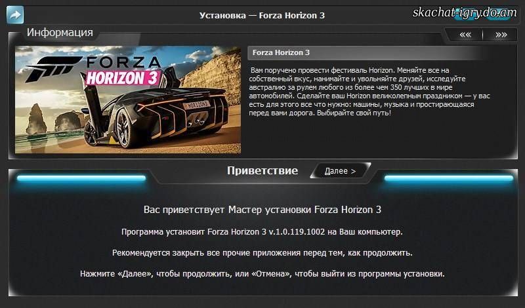Viewport: 525px width, 308px height.
Task: Advance info slide with »» arrows
Action: pos(501,35)
